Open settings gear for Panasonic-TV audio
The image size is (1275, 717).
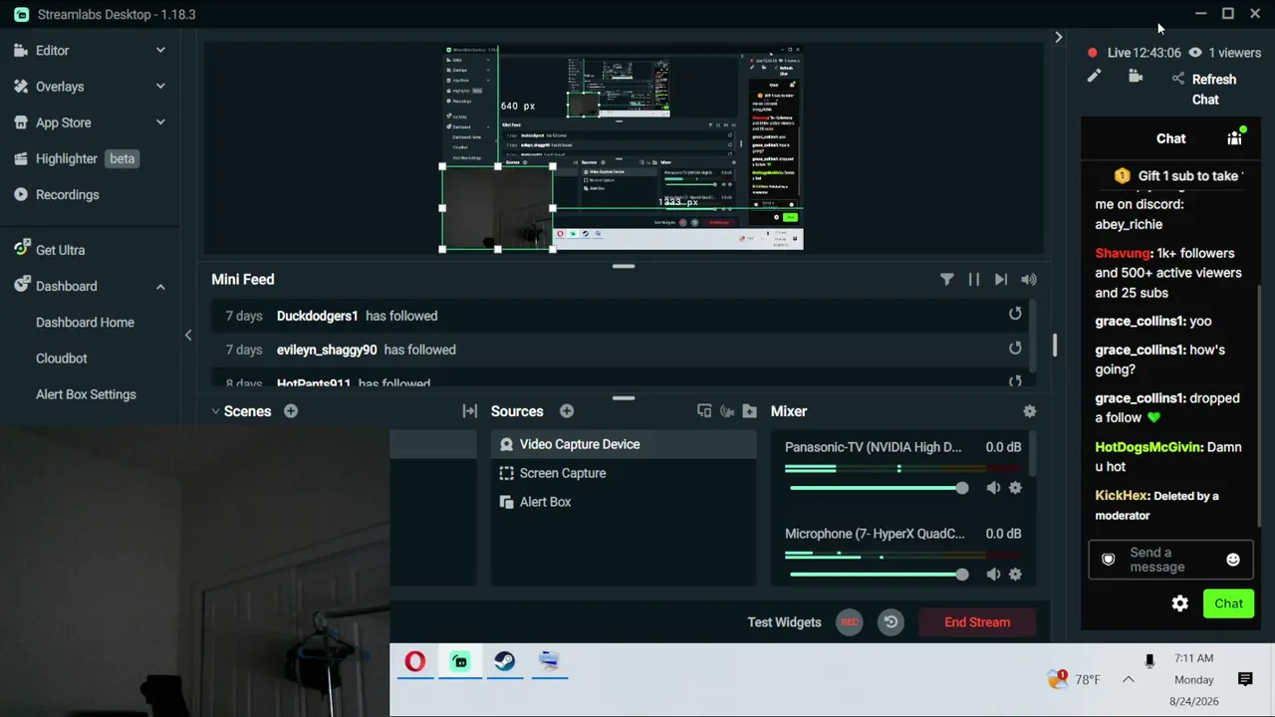[1015, 488]
